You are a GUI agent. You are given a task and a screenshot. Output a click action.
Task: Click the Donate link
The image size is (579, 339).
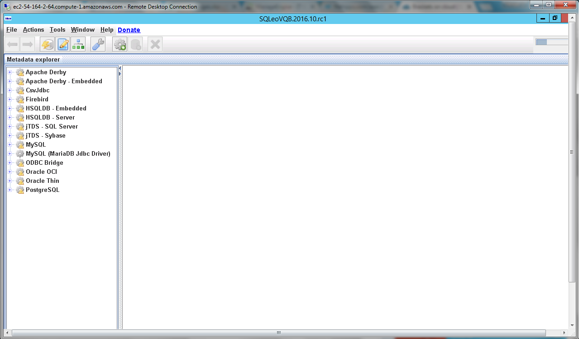click(x=129, y=30)
